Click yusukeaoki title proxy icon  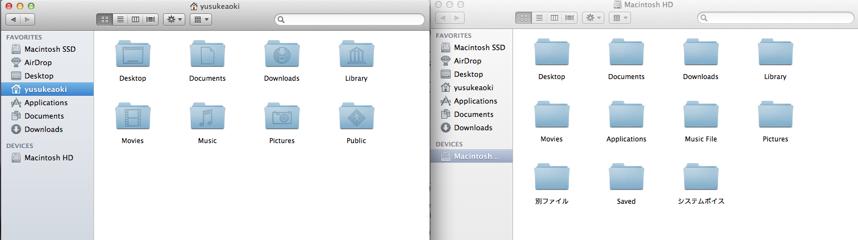tap(194, 6)
